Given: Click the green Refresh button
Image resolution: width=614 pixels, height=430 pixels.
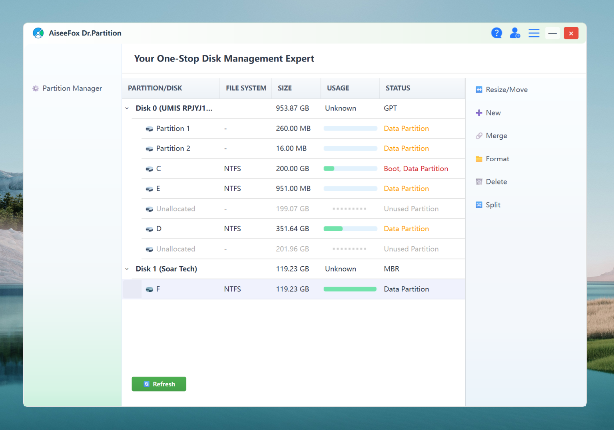Looking at the screenshot, I should click(159, 384).
